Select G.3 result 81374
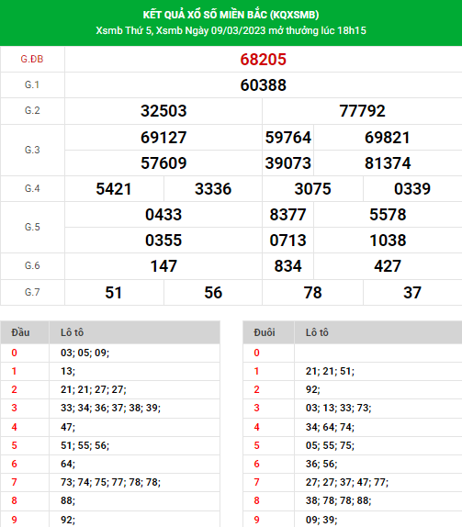The width and height of the screenshot is (462, 527). 388,163
